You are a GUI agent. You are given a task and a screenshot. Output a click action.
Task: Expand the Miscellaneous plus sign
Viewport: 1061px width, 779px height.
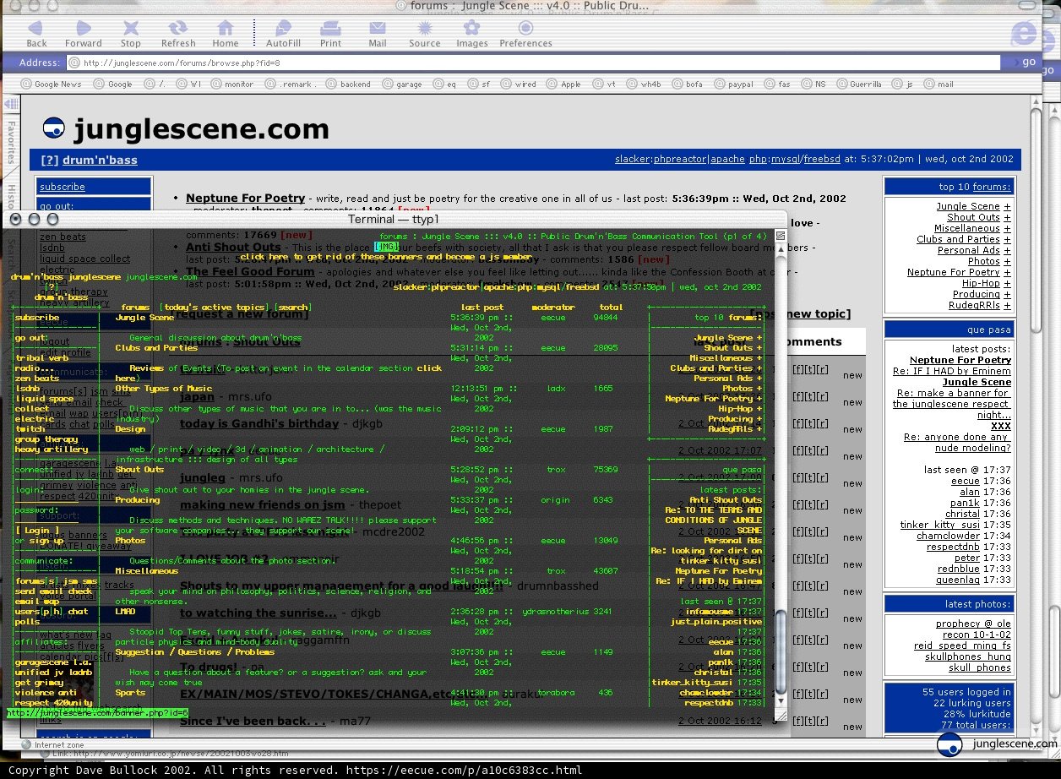click(1007, 228)
